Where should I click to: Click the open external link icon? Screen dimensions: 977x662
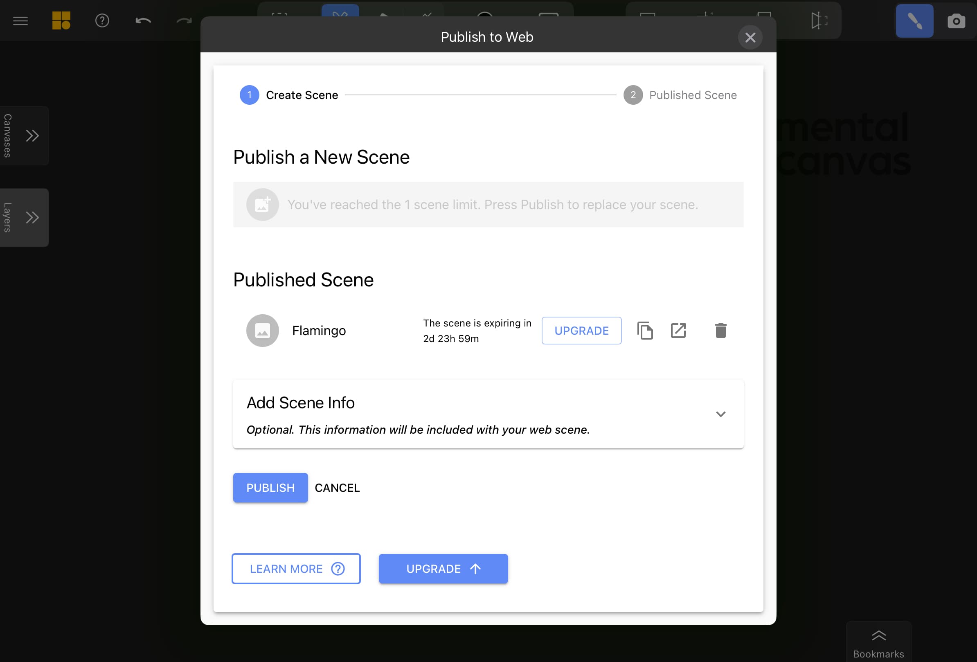(x=680, y=330)
